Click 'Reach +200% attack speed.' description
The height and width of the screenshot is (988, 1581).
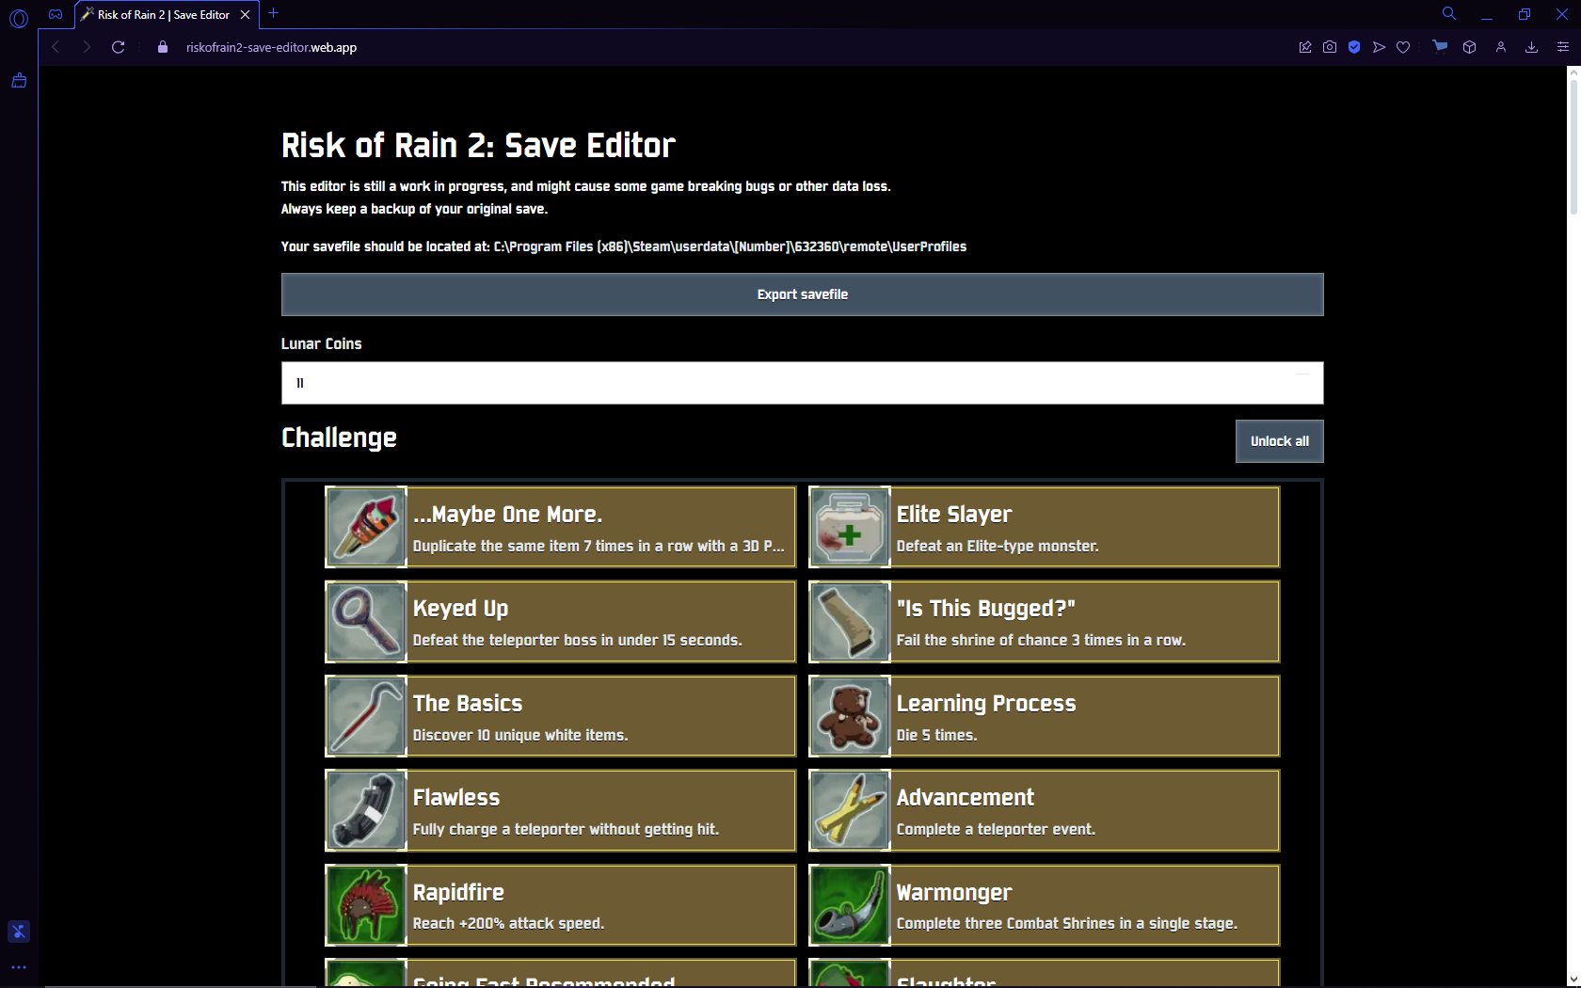(x=508, y=923)
